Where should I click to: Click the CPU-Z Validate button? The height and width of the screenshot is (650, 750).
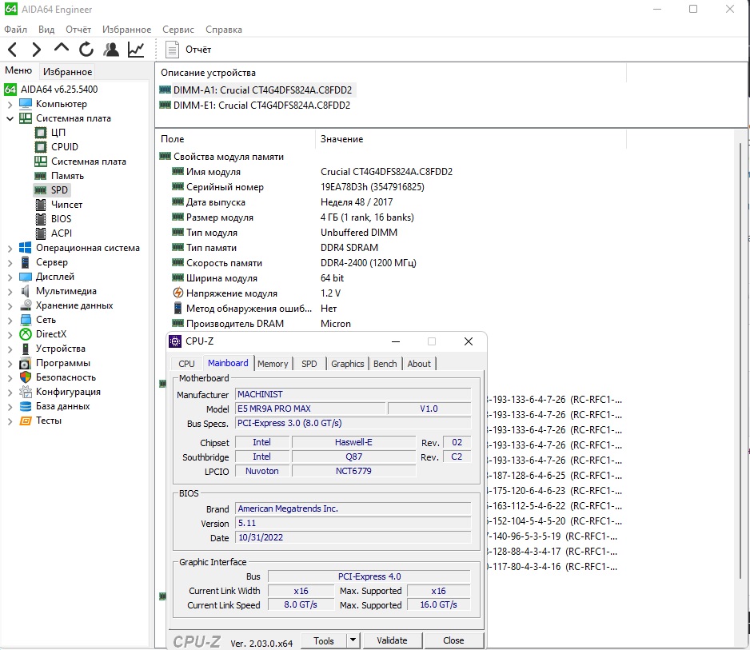[x=393, y=640]
